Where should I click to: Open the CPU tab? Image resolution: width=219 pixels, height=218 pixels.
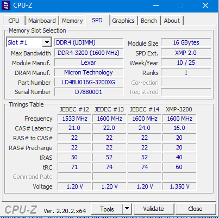[14, 21]
